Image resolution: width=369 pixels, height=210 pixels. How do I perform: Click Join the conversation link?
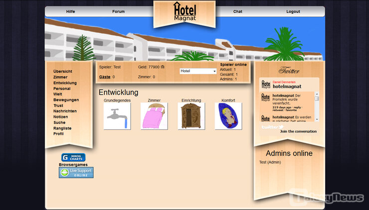coord(298,131)
